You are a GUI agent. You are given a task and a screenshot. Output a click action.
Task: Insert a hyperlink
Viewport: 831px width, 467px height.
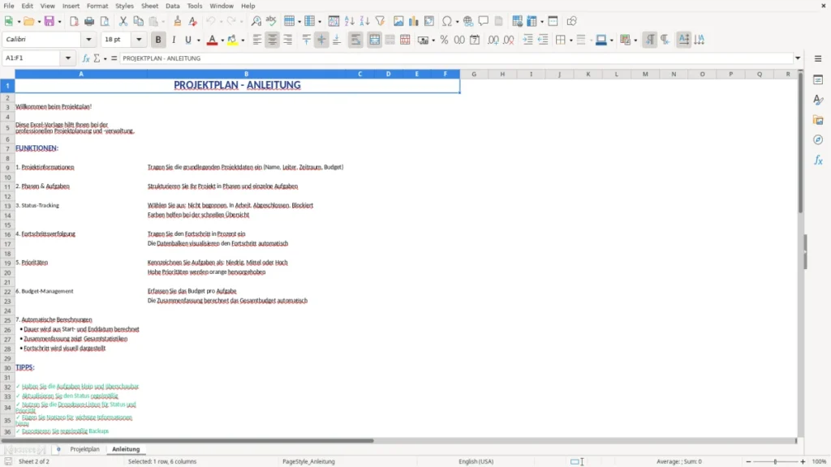pyautogui.click(x=468, y=21)
